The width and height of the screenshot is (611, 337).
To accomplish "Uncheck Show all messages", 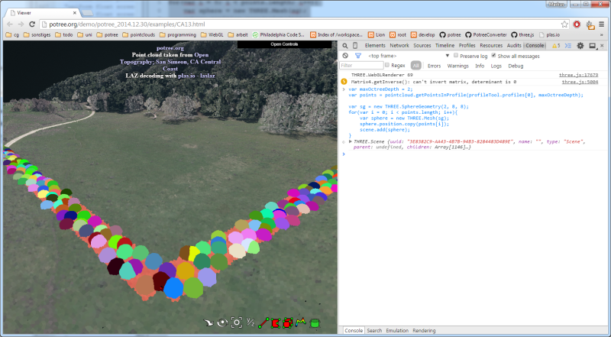I will 493,56.
